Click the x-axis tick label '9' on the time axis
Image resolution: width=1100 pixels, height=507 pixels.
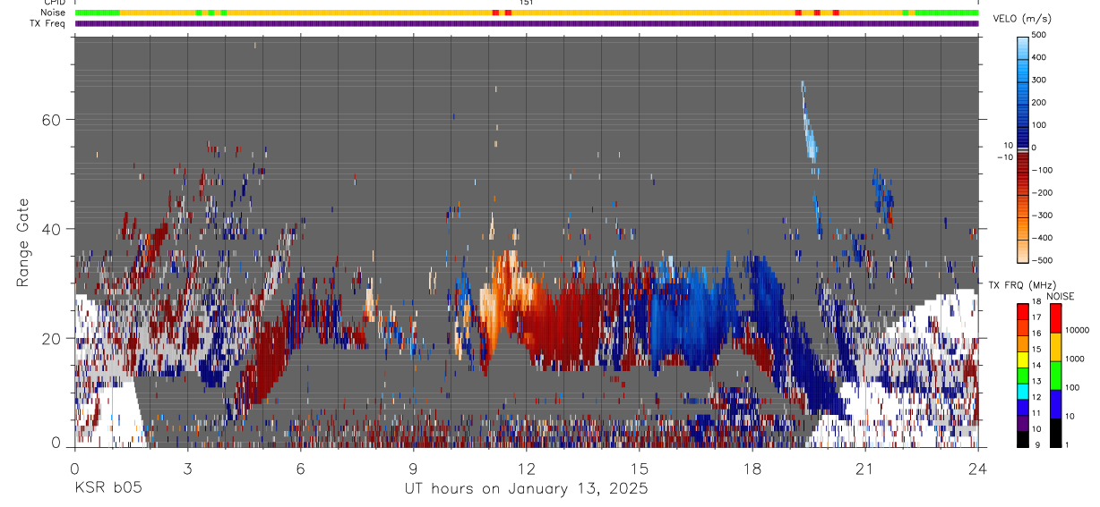click(413, 469)
